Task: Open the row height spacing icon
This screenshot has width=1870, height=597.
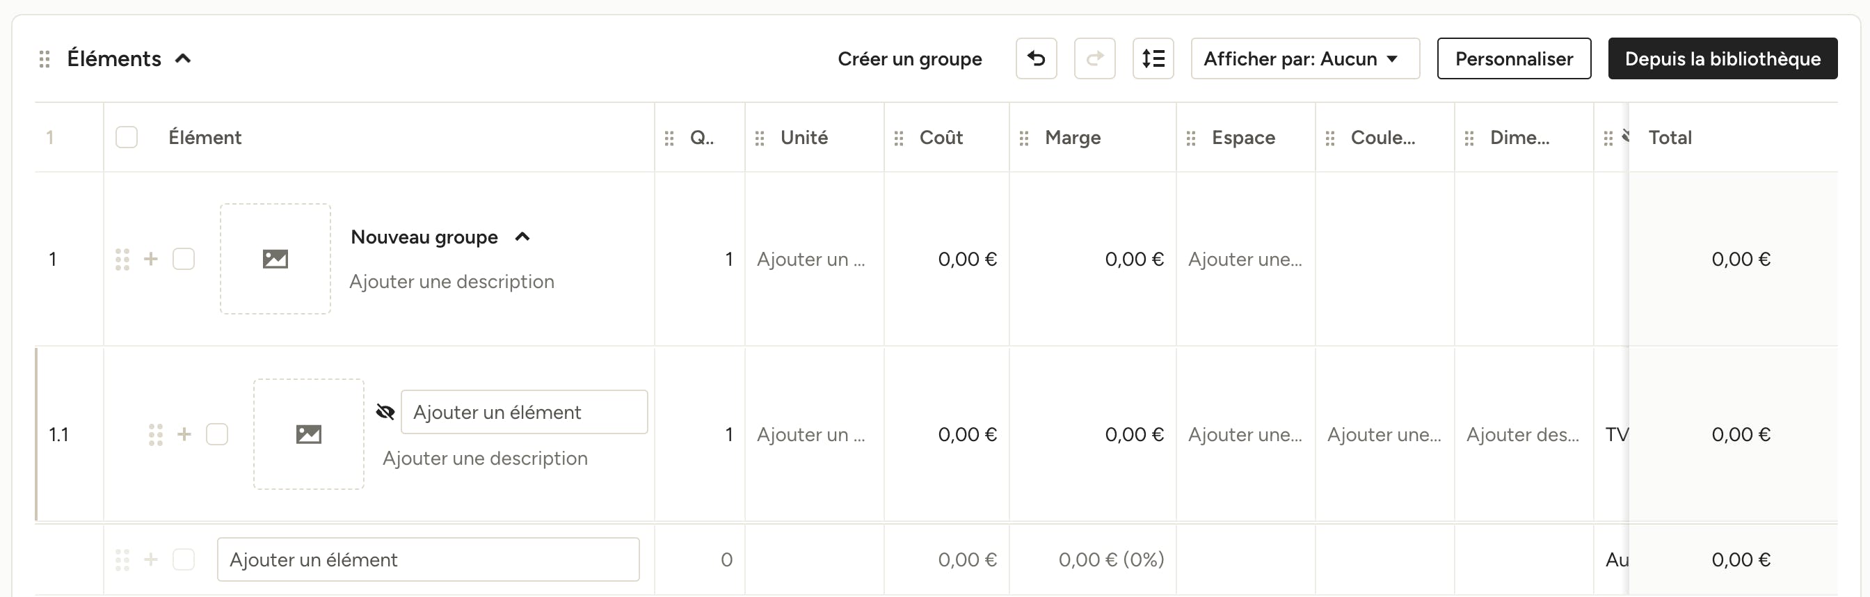Action: click(1153, 58)
